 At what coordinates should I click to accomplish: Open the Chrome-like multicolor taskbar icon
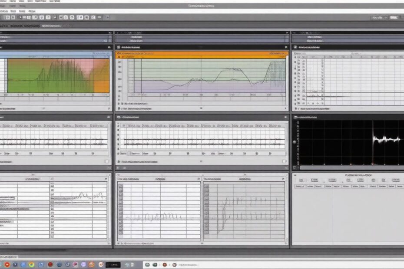(x=31, y=264)
